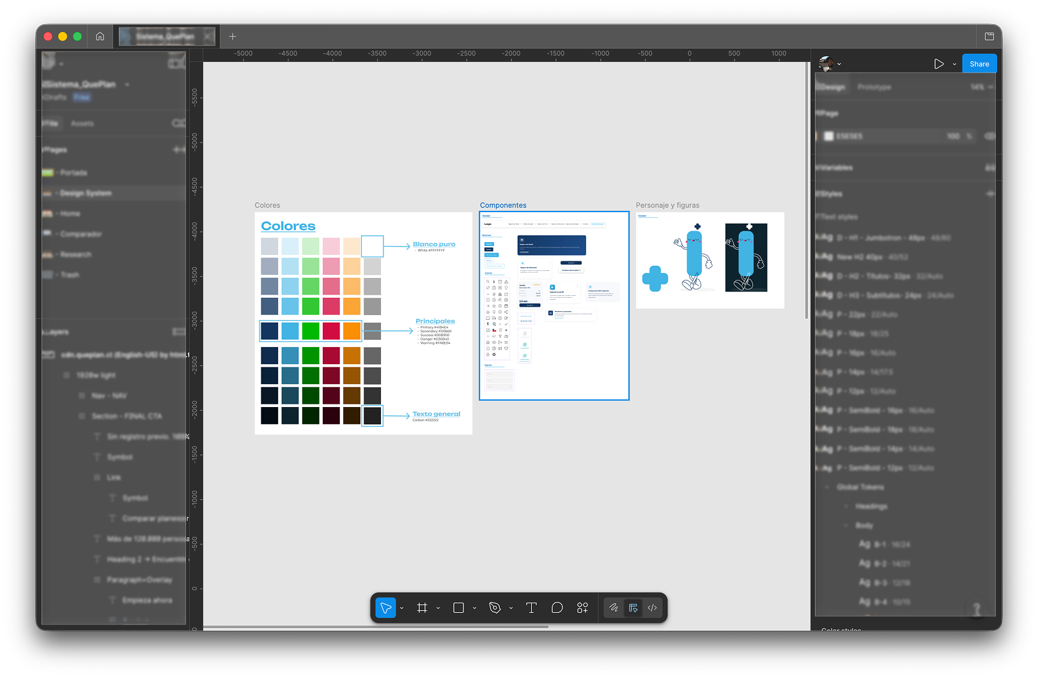Image resolution: width=1038 pixels, height=678 pixels.
Task: Switch the active UI mode toggle in the toolbar
Action: click(633, 608)
